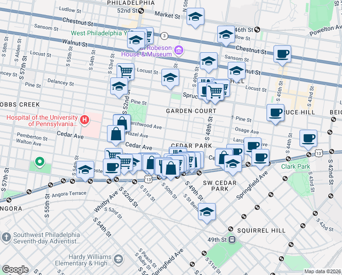Image resolution: width=342 pixels, height=275 pixels.
Task: Open the Paul Robeson House museum icon
Action: coord(179,50)
